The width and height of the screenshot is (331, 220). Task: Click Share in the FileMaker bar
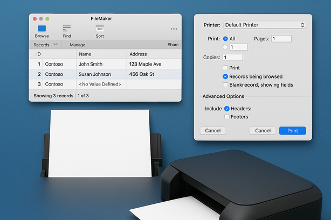(173, 45)
